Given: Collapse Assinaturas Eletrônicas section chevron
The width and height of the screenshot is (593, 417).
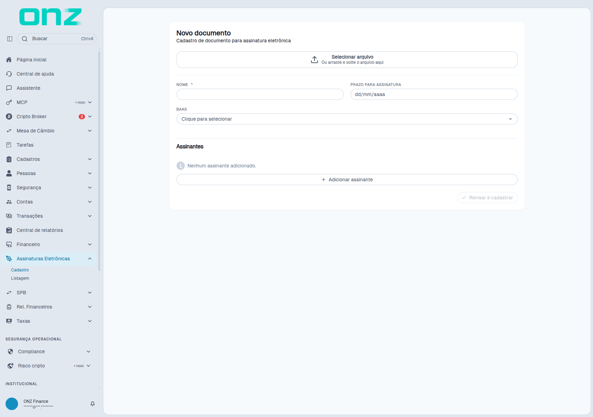Looking at the screenshot, I should 90,259.
